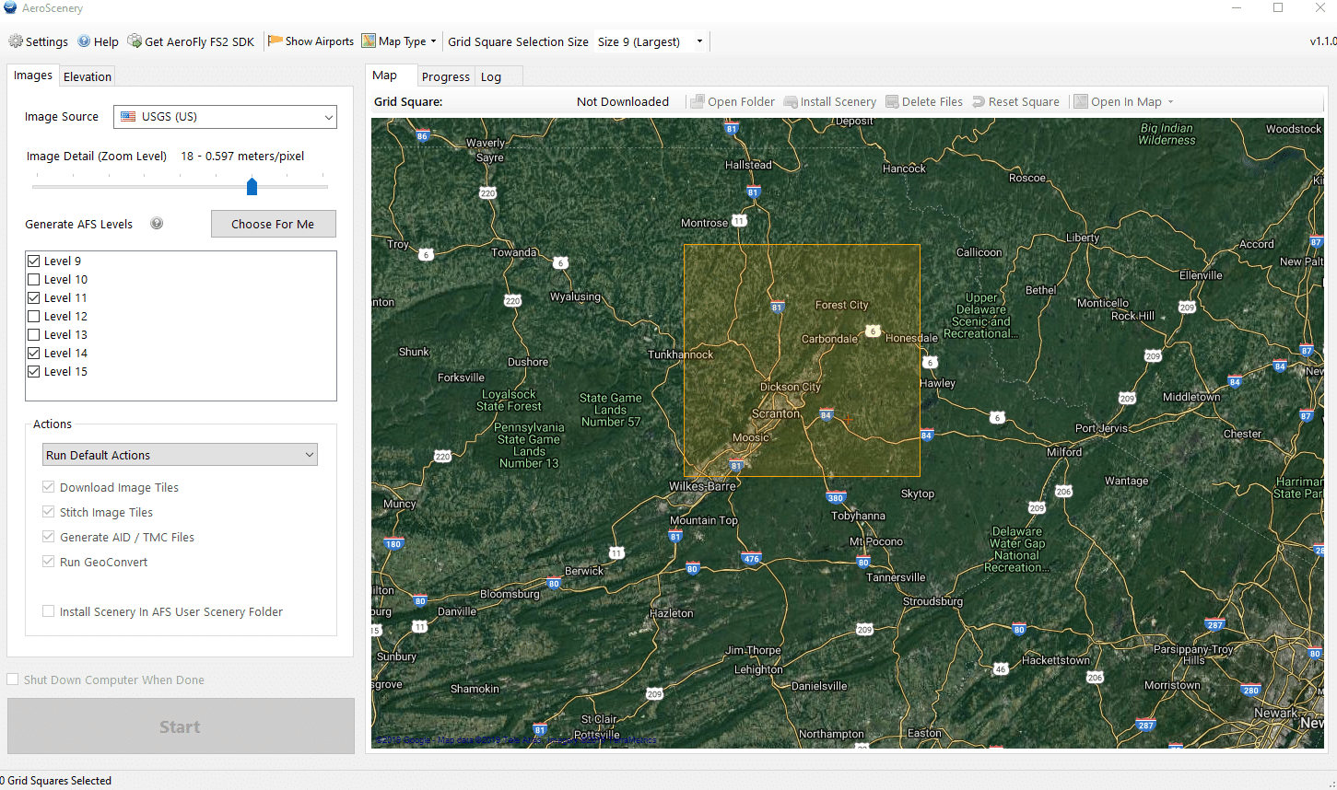Click the Open Folder icon
Screen dimensions: 1337x790
(698, 102)
